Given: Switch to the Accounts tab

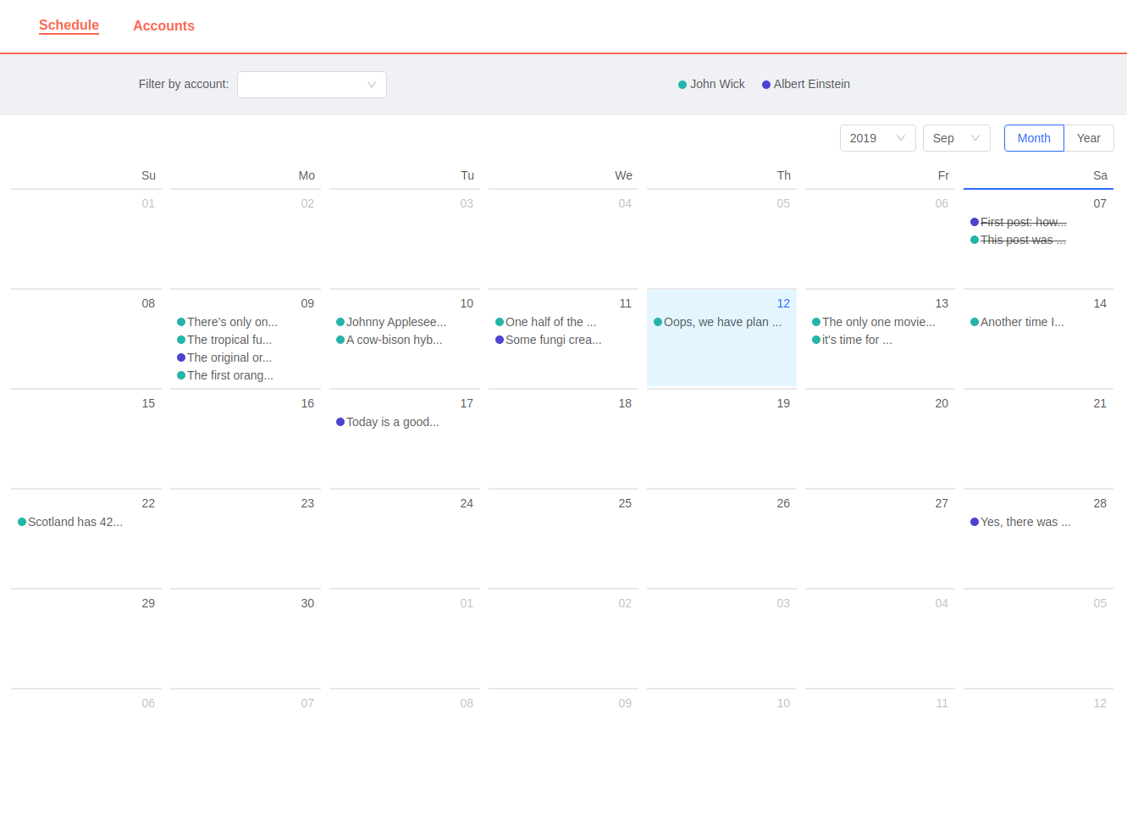Looking at the screenshot, I should tap(163, 26).
